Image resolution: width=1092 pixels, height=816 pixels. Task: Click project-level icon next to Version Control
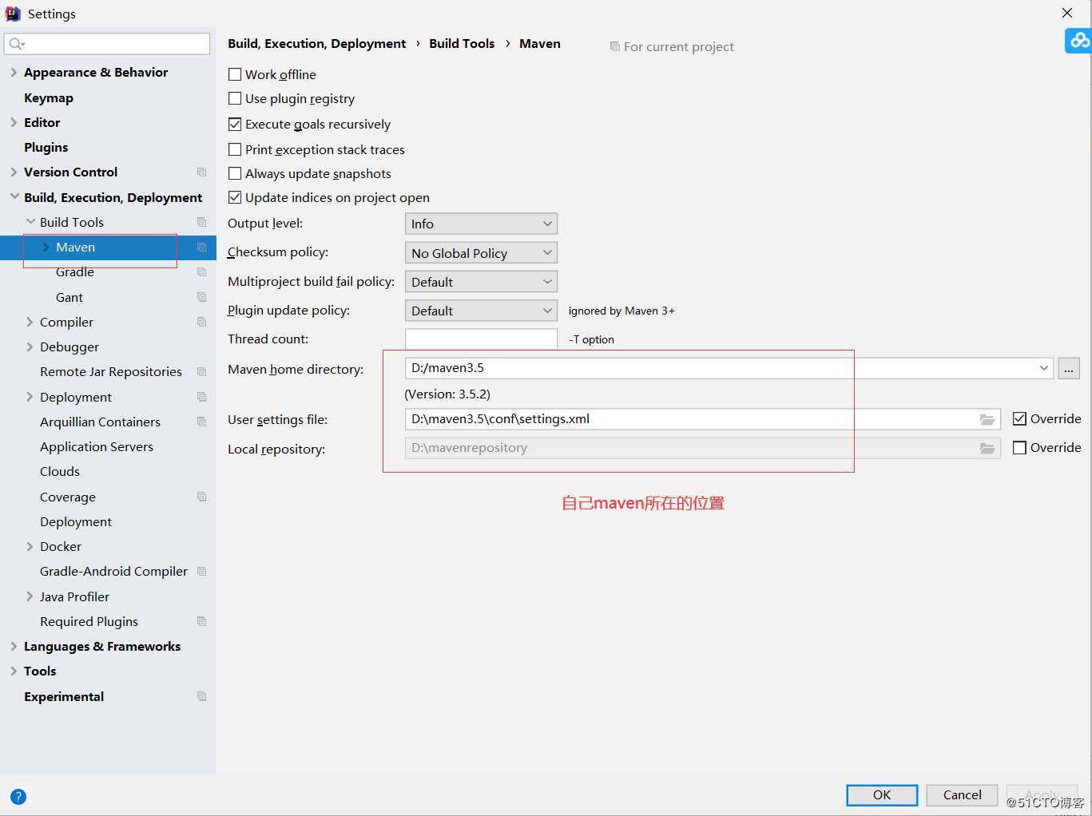click(x=201, y=172)
